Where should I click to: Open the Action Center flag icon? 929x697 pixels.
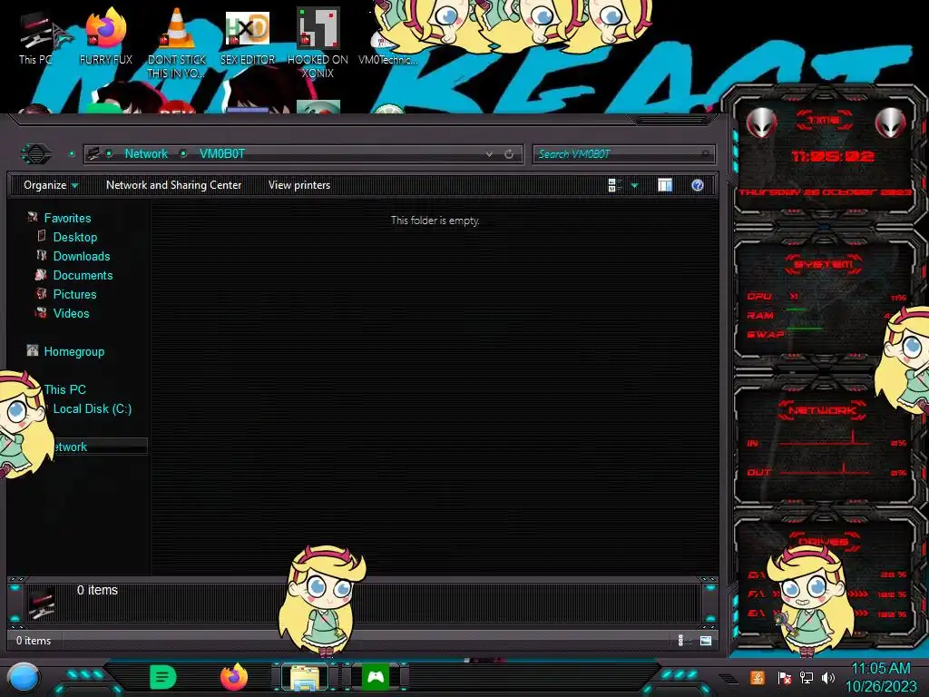[785, 677]
